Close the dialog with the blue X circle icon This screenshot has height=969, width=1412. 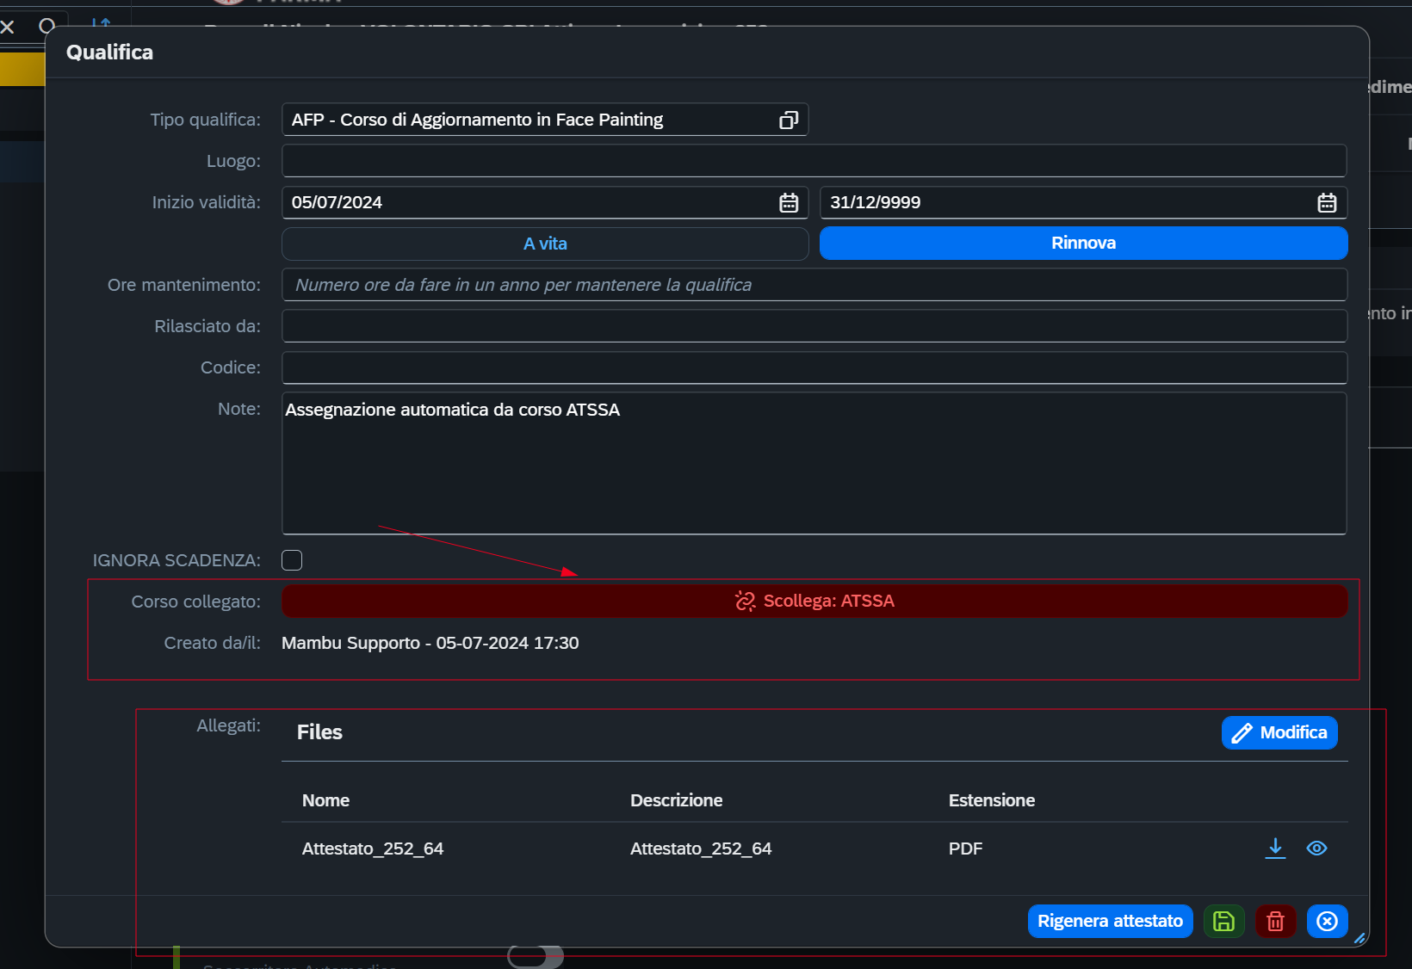click(1327, 921)
